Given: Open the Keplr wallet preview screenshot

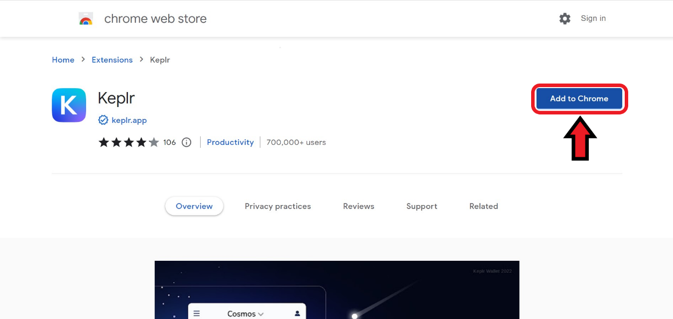Looking at the screenshot, I should click(337, 290).
